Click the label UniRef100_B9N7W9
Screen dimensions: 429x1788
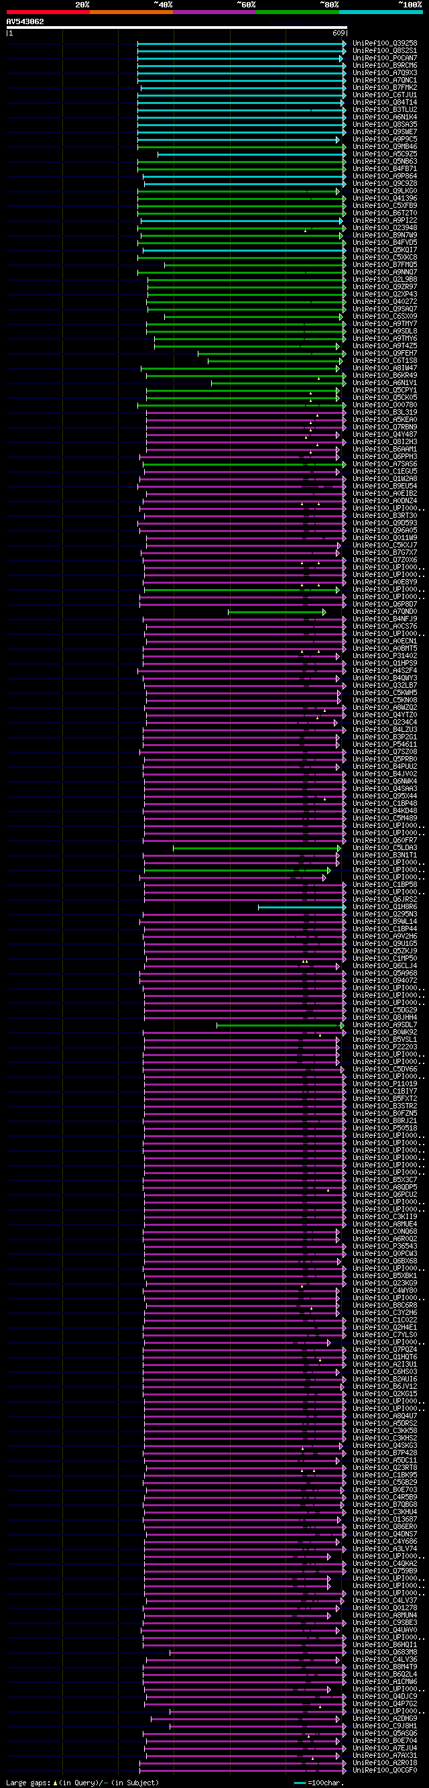coord(385,235)
